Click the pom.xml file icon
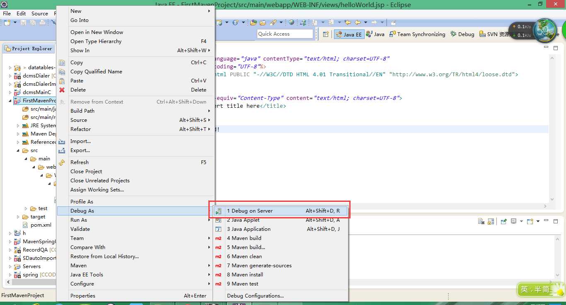The image size is (566, 305). [x=26, y=225]
